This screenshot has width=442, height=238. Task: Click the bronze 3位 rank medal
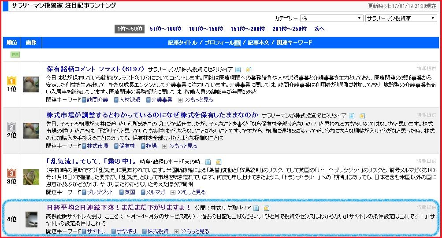[11, 173]
